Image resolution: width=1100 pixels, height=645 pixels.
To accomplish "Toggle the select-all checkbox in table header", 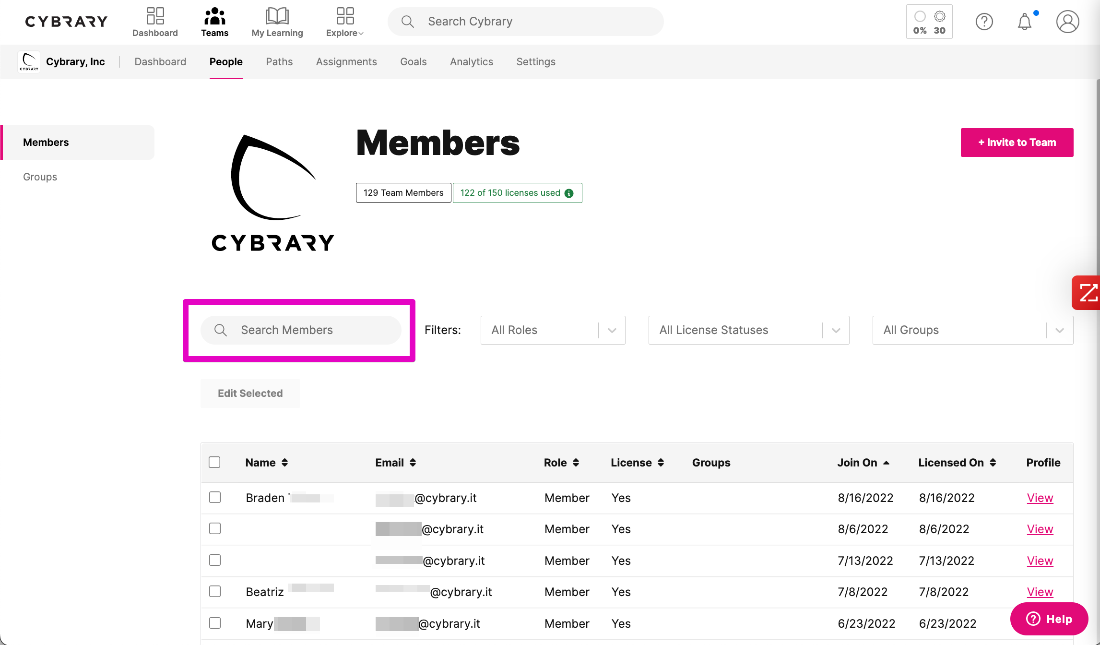I will tap(214, 462).
